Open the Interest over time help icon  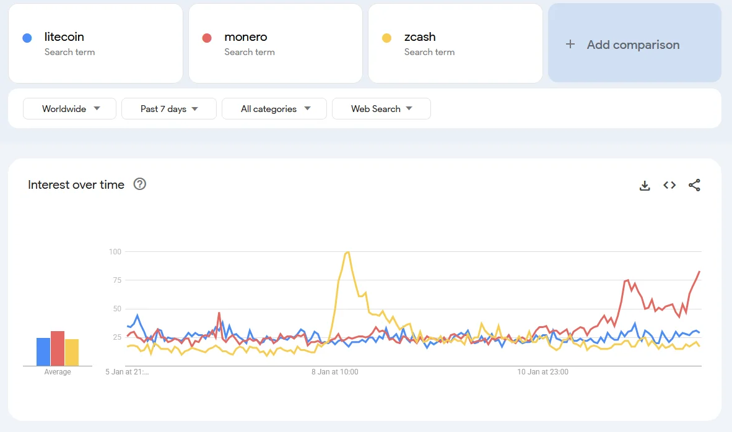(x=140, y=184)
